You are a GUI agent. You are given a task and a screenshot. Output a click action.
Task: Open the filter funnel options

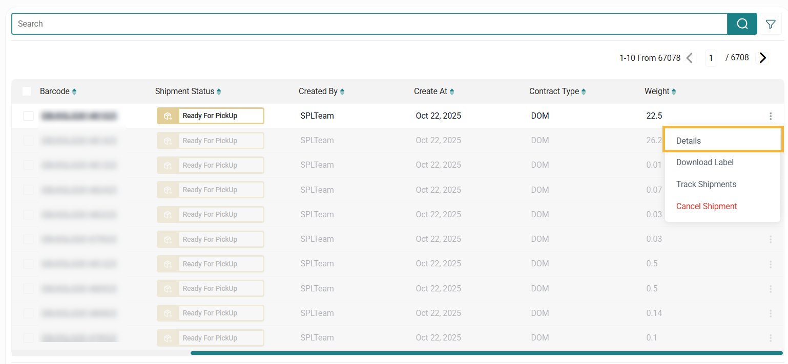(771, 24)
